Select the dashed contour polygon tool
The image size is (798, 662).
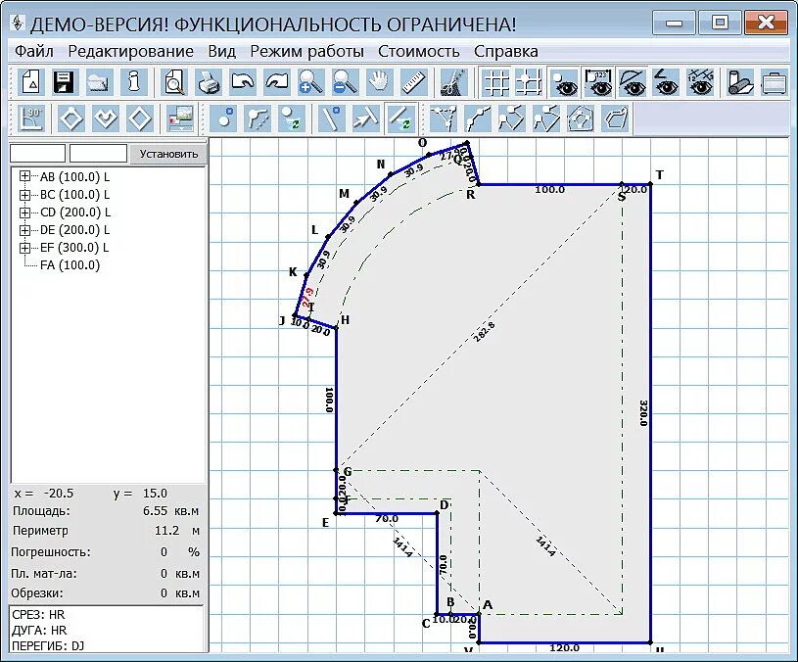tap(580, 118)
